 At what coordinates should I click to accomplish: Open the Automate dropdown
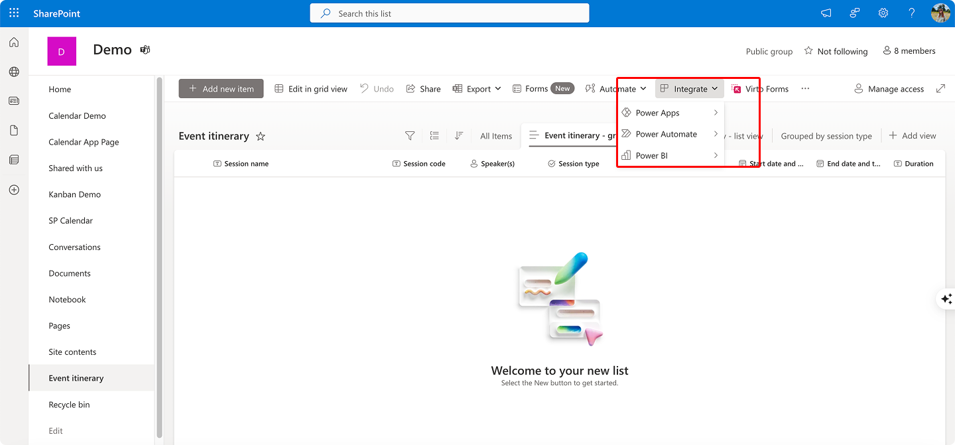[615, 89]
